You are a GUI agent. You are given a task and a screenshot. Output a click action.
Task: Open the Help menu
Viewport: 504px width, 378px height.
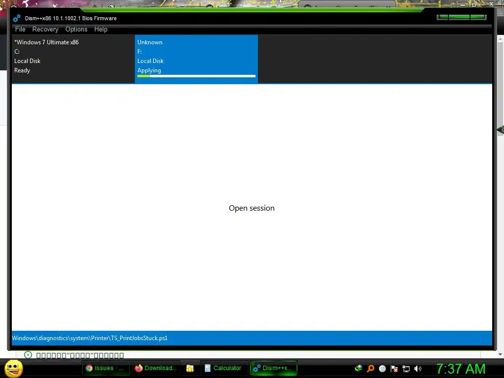(100, 29)
